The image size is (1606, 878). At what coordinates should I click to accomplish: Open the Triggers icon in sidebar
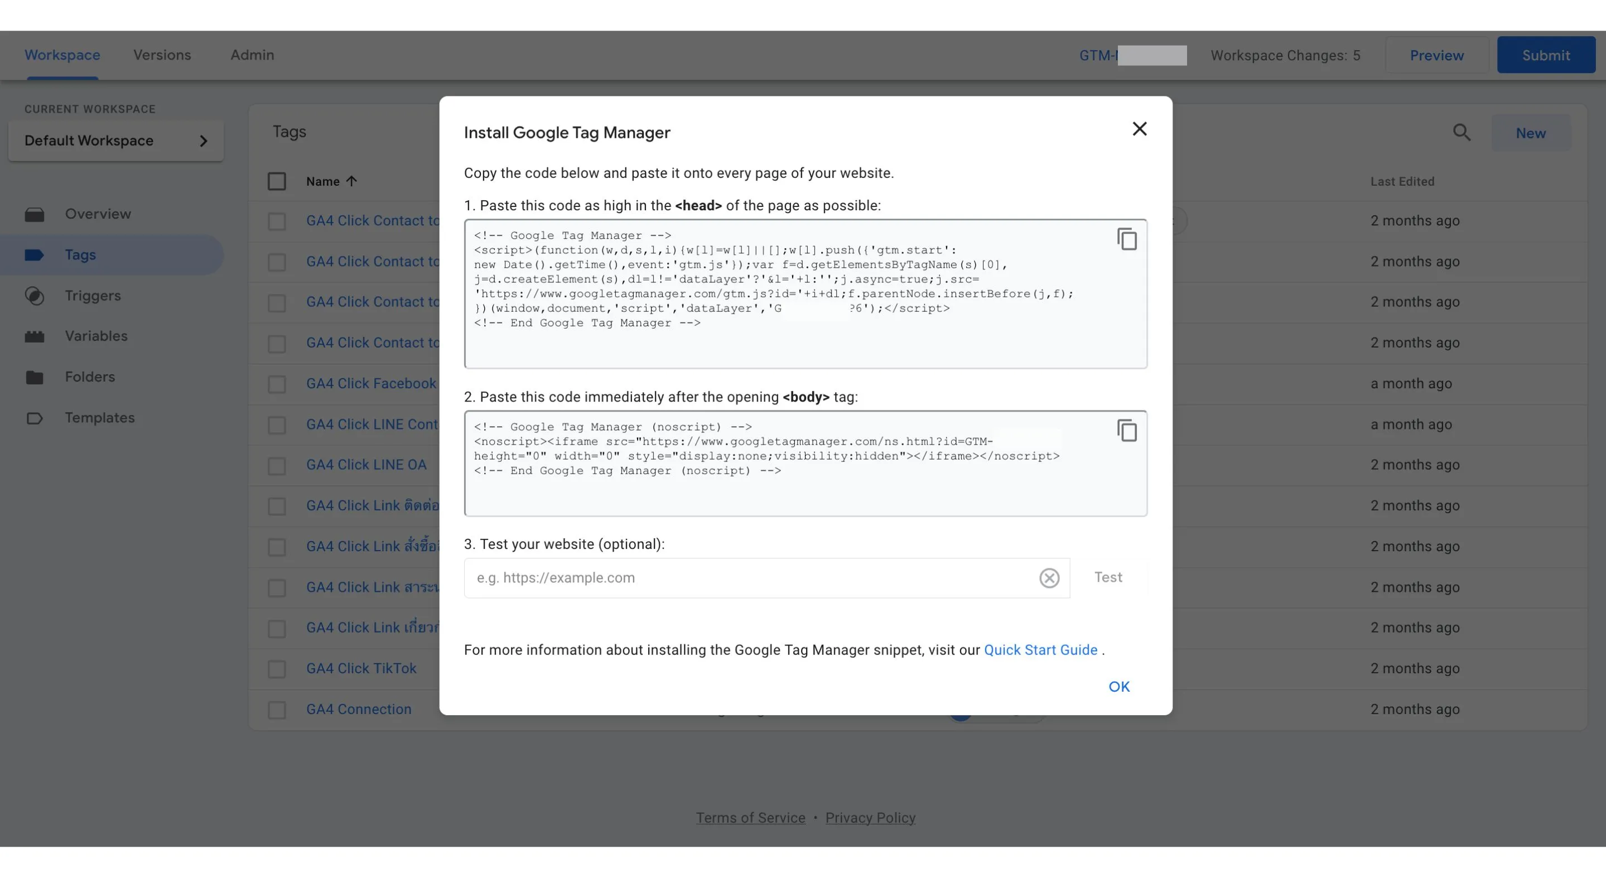click(x=34, y=296)
